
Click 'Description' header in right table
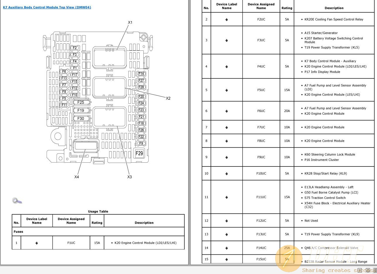pyautogui.click(x=334, y=8)
